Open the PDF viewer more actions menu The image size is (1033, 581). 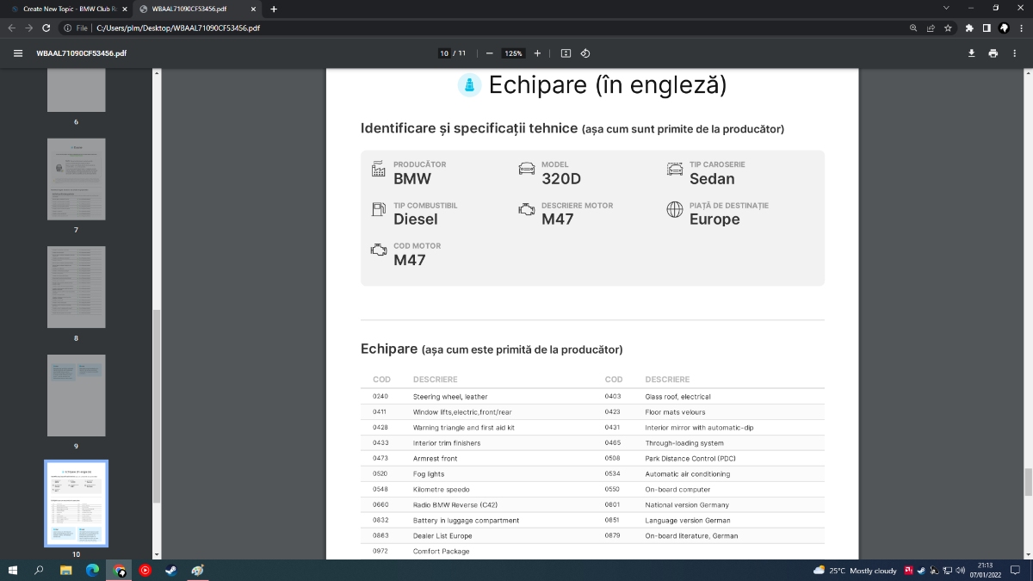click(x=1015, y=53)
